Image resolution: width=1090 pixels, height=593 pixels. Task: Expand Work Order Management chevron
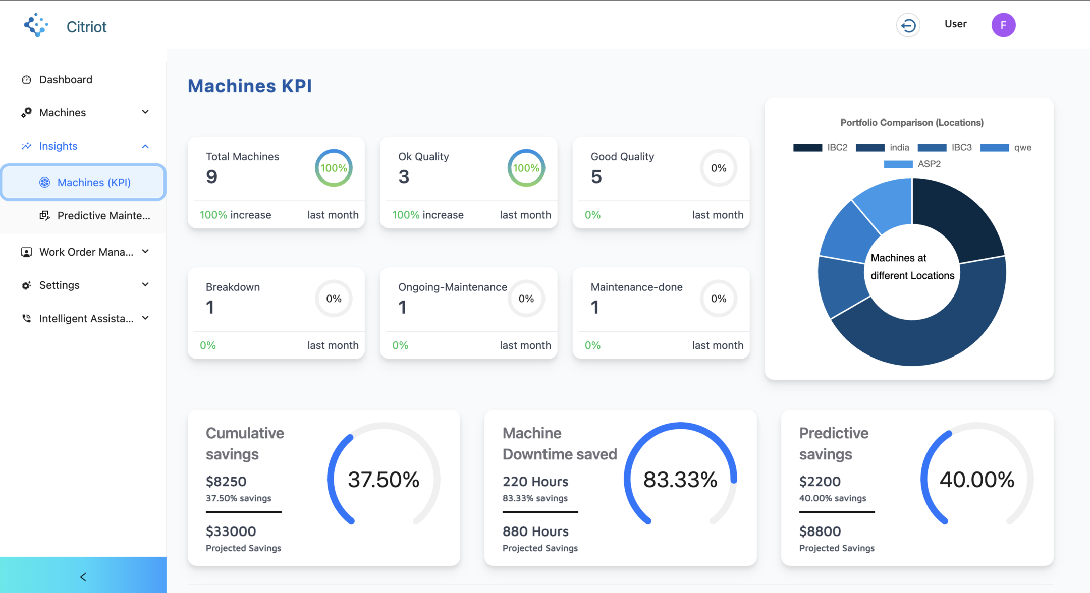point(145,252)
